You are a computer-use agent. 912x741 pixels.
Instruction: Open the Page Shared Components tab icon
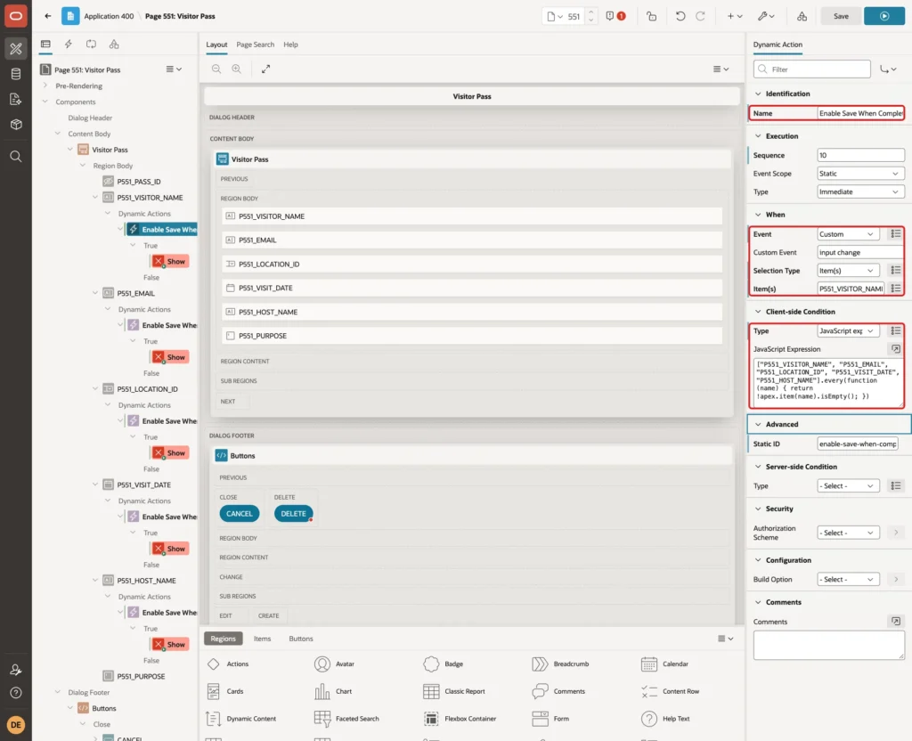(x=114, y=45)
